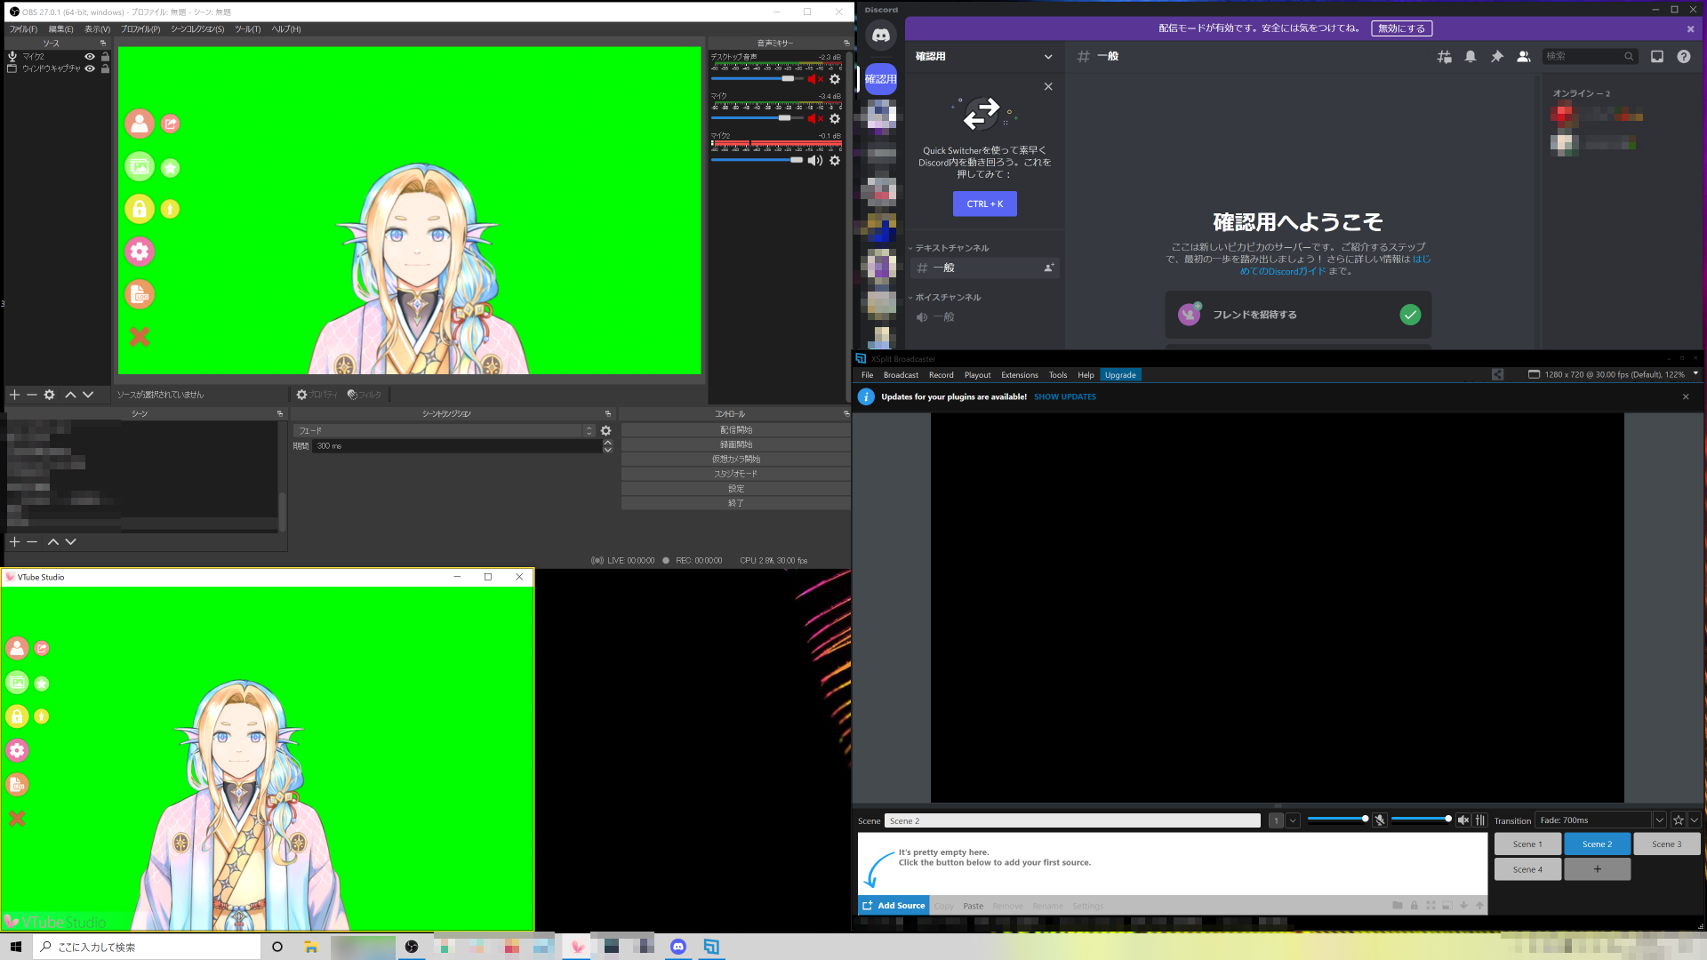Show pinned messages in Discord
Viewport: 1707px width, 960px height.
1497,56
